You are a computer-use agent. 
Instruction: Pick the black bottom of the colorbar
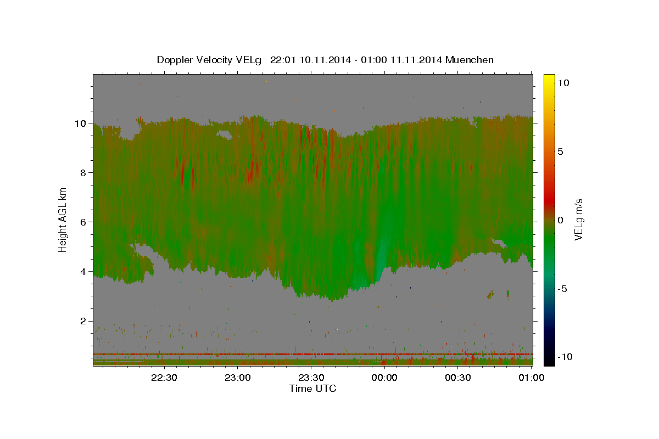point(549,361)
